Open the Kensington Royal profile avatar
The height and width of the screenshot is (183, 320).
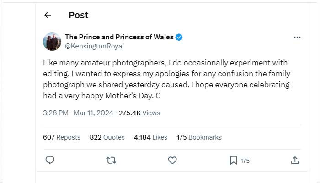(x=51, y=42)
